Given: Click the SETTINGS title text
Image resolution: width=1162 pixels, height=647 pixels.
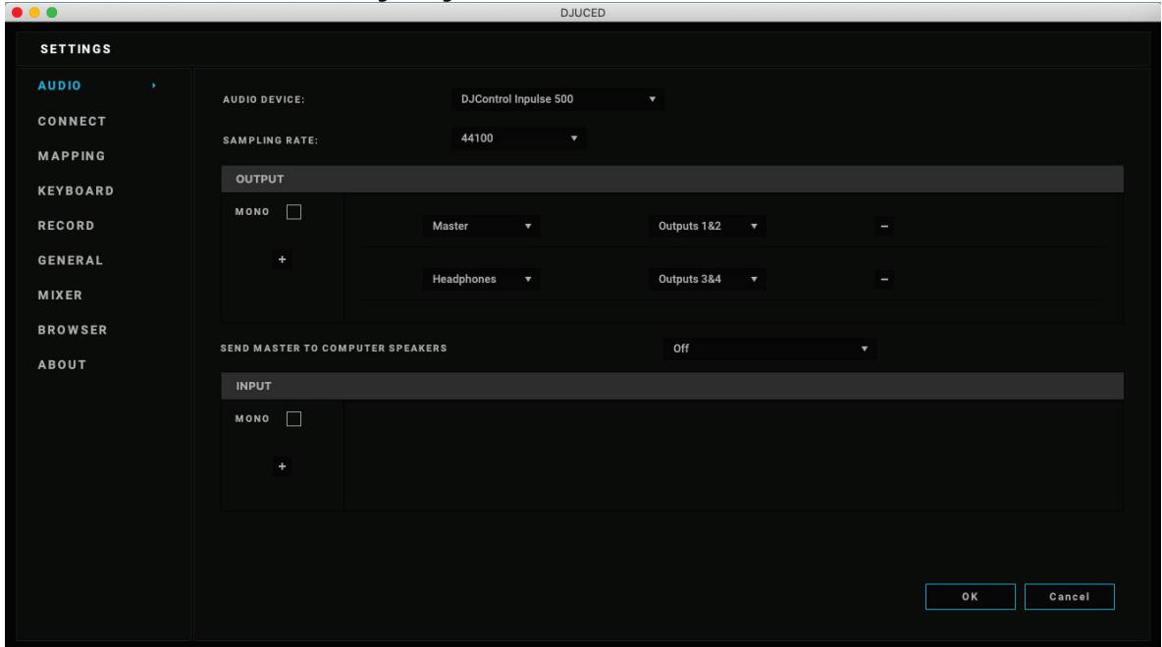Looking at the screenshot, I should [x=76, y=49].
